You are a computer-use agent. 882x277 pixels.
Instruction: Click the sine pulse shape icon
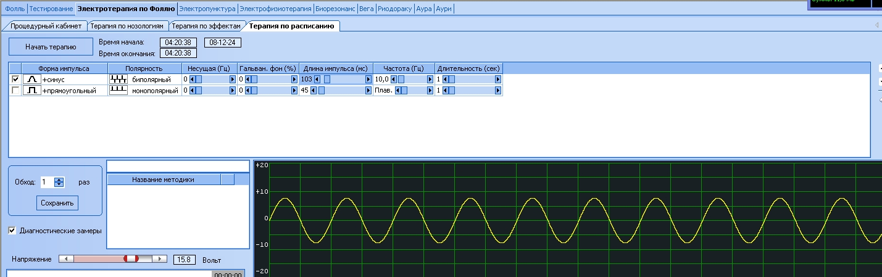coord(31,80)
